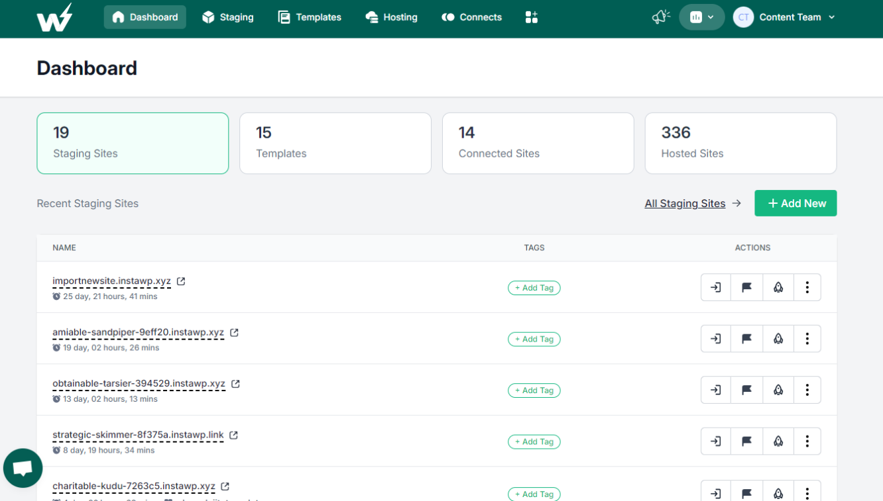Screen dimensions: 883x501
Task: Open external link icon for obtainable-tarsier
Action: [x=235, y=384]
